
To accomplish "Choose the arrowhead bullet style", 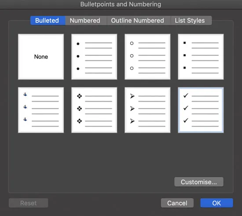I will [x=147, y=110].
